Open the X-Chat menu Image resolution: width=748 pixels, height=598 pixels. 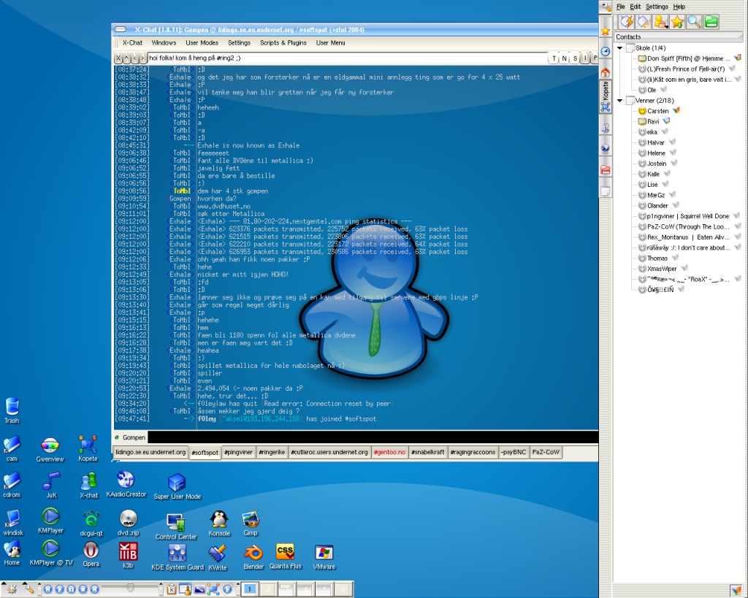pyautogui.click(x=132, y=42)
